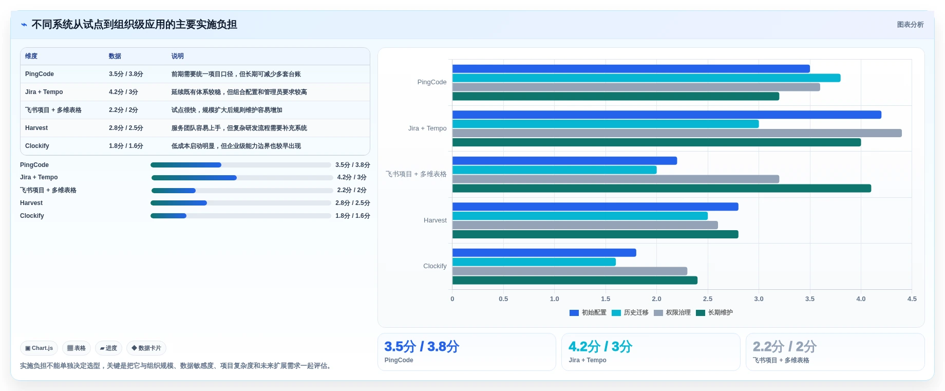Click the 4.2分 / 3分 table cell
This screenshot has height=391, width=945.
click(x=123, y=92)
